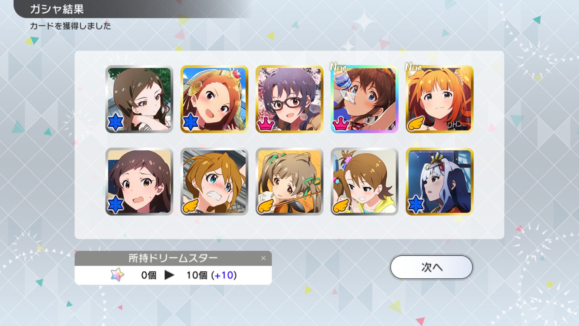Click yellow wing icon on violin girl card
Image resolution: width=579 pixels, height=326 pixels.
(265, 206)
